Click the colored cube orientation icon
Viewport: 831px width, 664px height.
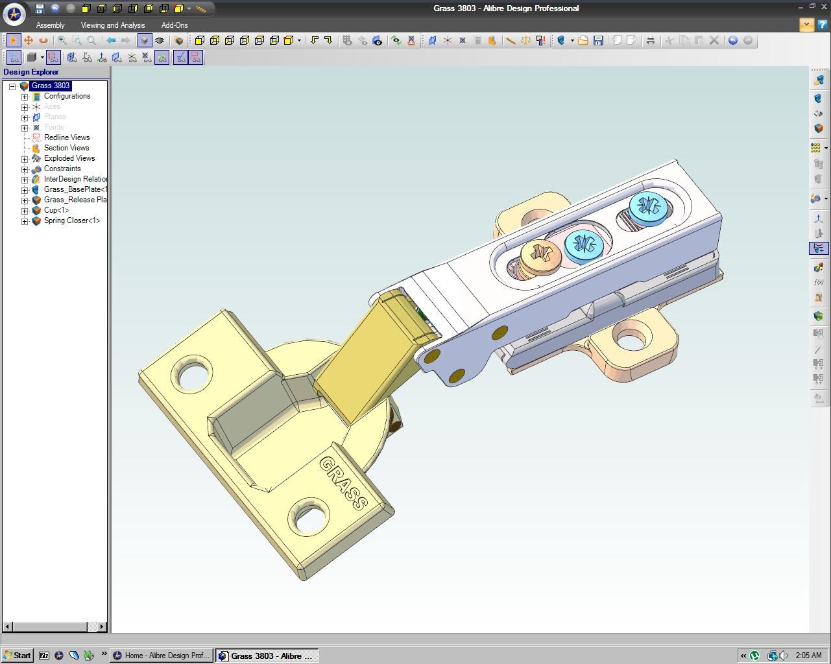click(179, 40)
